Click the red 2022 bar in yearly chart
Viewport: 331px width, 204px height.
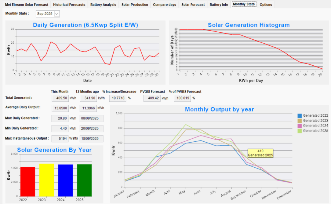click(x=28, y=182)
